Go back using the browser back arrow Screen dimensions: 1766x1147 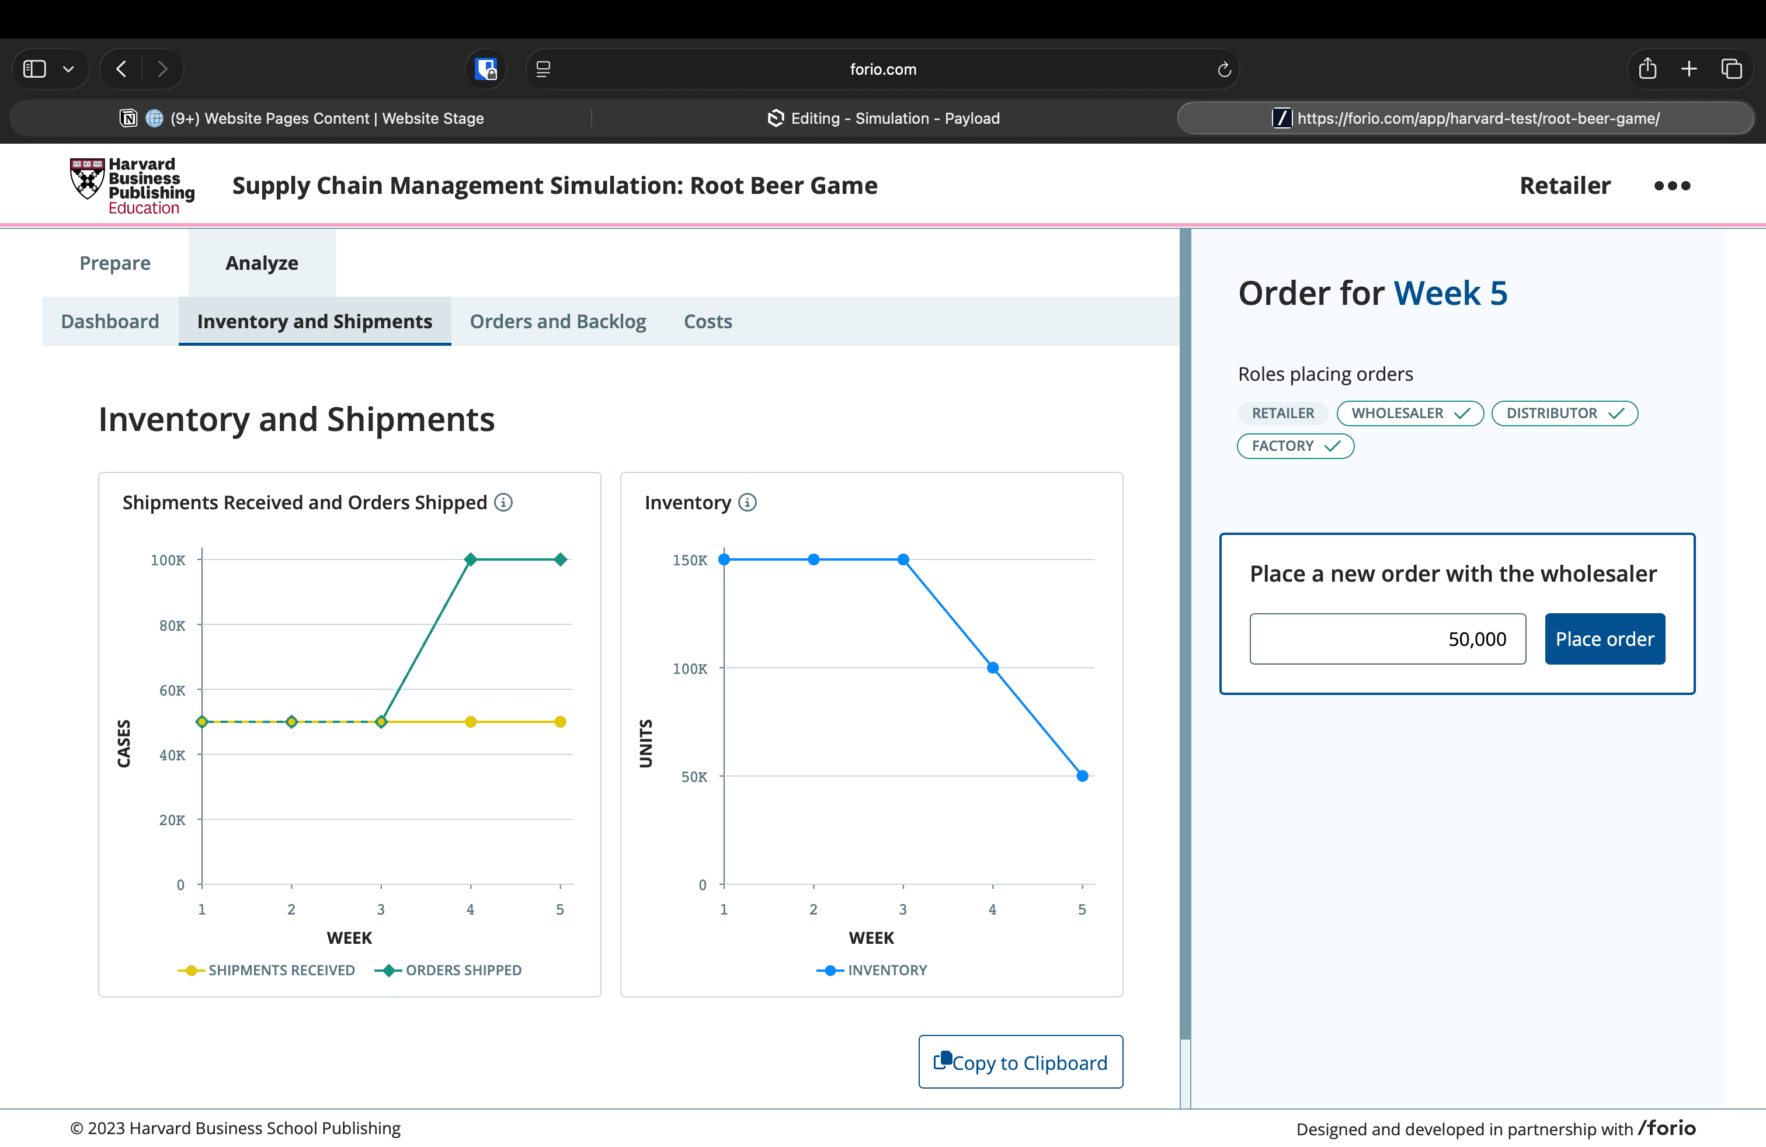(121, 69)
